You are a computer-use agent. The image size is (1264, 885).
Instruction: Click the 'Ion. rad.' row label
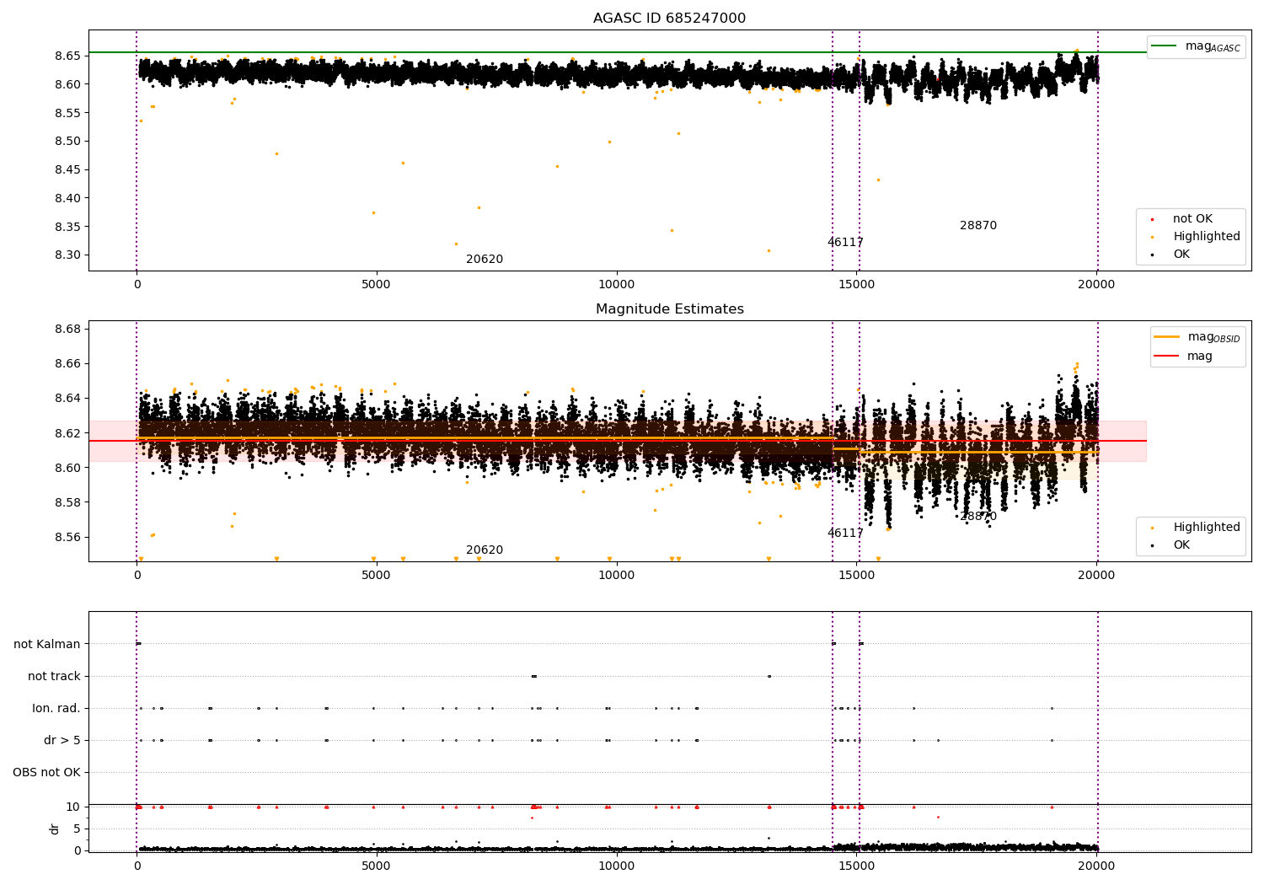point(56,709)
